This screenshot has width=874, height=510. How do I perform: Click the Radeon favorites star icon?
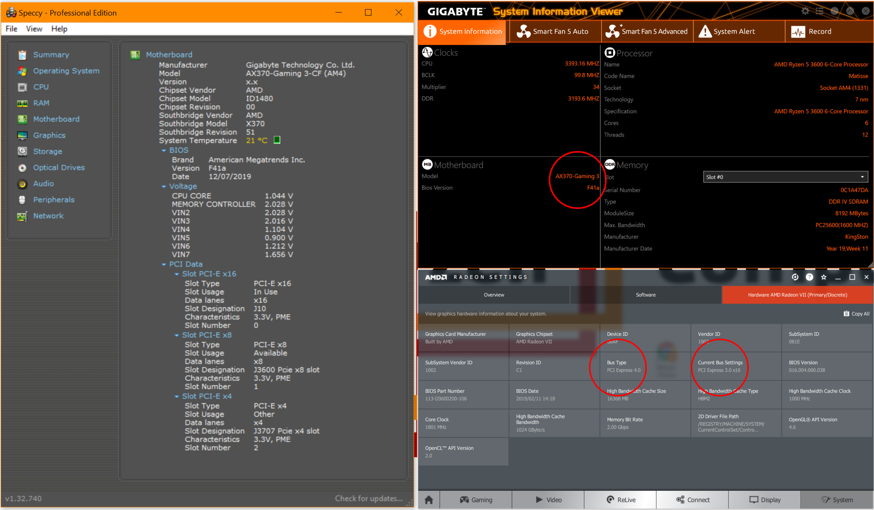click(x=824, y=277)
